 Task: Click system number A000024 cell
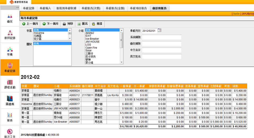[75, 91]
